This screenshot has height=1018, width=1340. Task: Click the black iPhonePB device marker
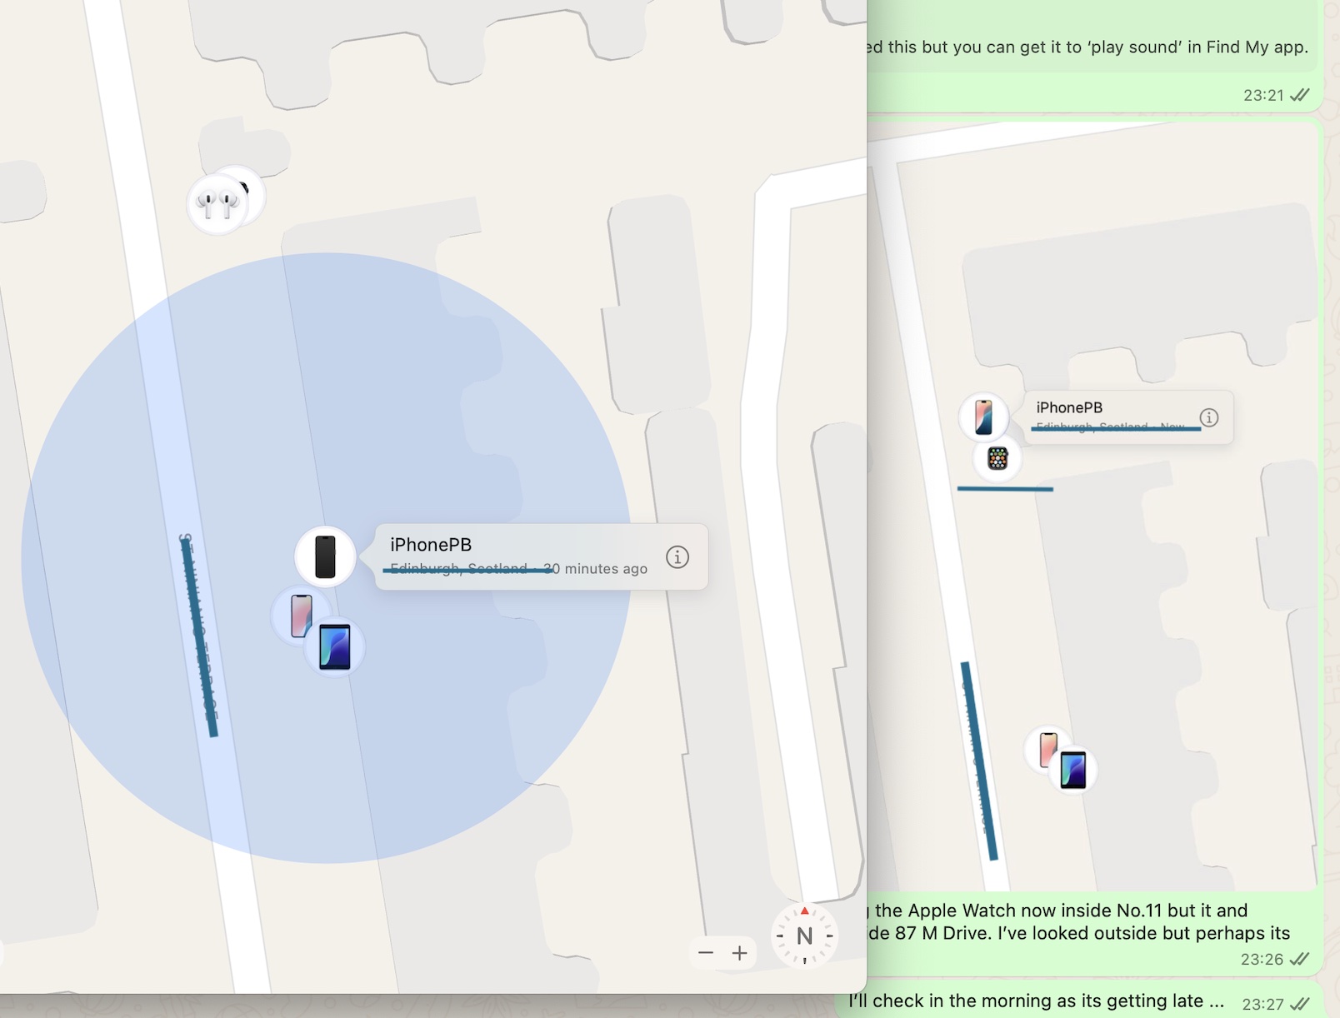click(x=325, y=556)
